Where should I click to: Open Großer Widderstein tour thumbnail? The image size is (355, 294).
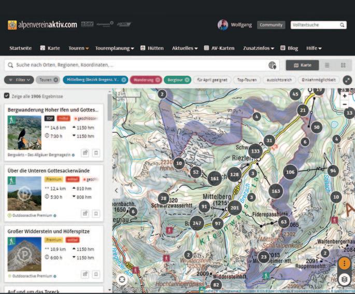(24, 254)
